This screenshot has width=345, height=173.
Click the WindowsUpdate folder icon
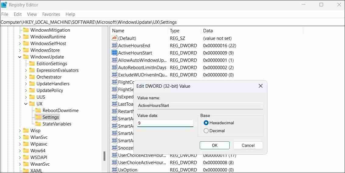pos(26,57)
